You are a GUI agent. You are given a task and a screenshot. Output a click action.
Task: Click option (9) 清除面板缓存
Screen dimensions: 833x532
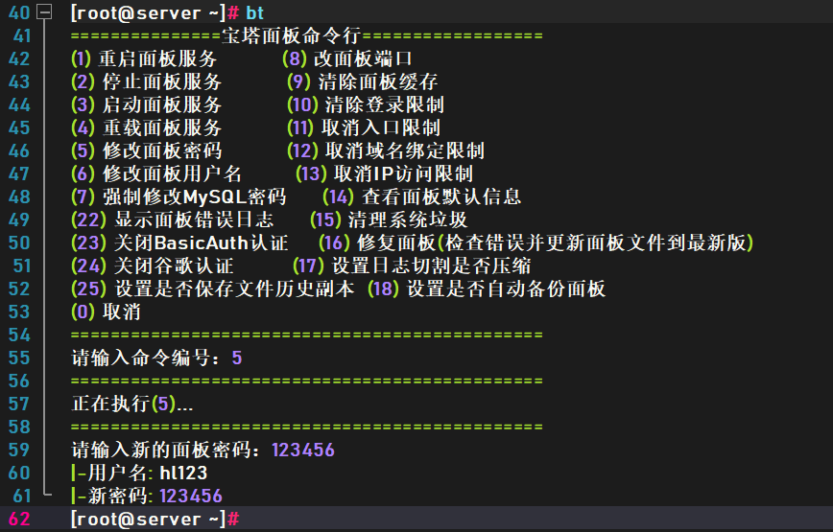(x=363, y=81)
